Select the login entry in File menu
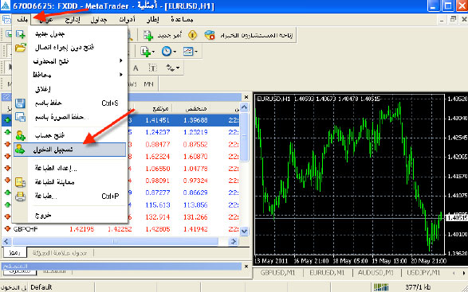This screenshot has height=292, width=468. (x=70, y=150)
